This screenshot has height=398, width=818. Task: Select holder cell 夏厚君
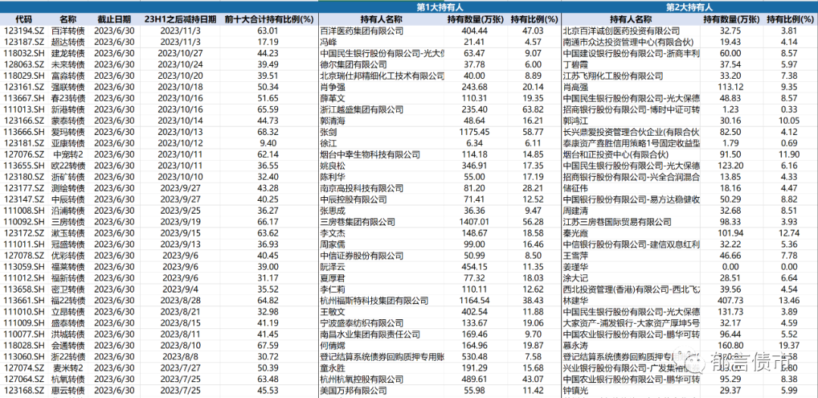point(333,278)
